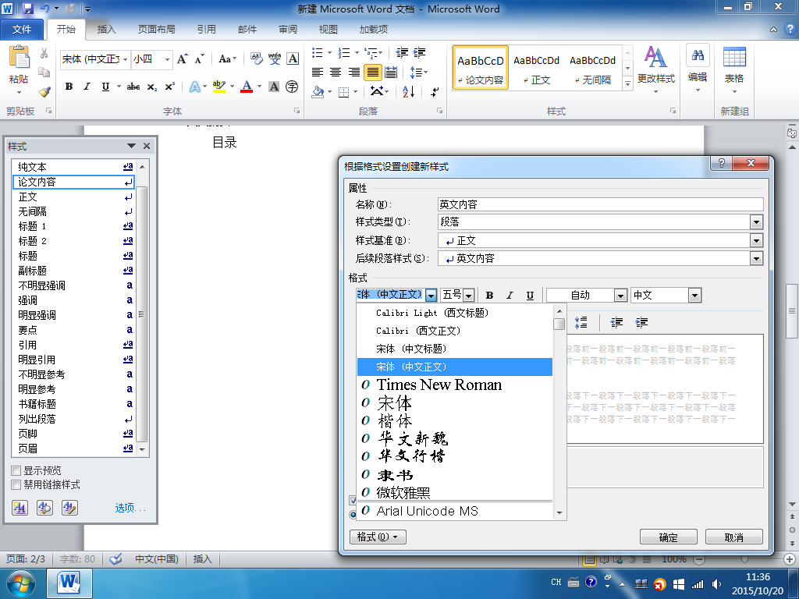Expand the styles gallery More arrow
The height and width of the screenshot is (599, 799).
tap(628, 83)
